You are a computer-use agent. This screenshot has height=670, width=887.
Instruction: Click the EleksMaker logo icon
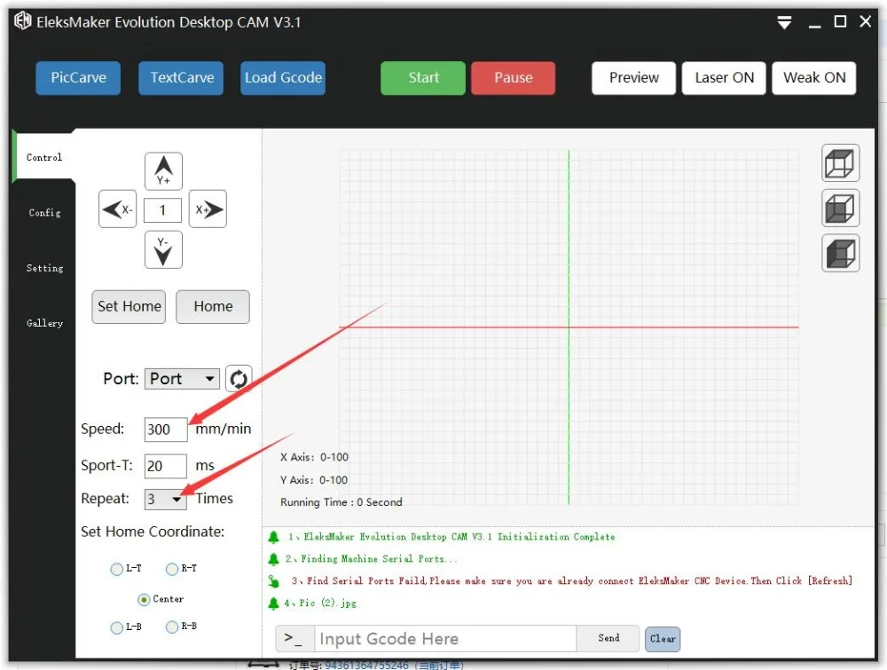coord(23,21)
